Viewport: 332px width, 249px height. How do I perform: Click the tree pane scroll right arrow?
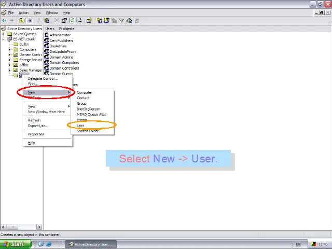pyautogui.click(x=39, y=227)
